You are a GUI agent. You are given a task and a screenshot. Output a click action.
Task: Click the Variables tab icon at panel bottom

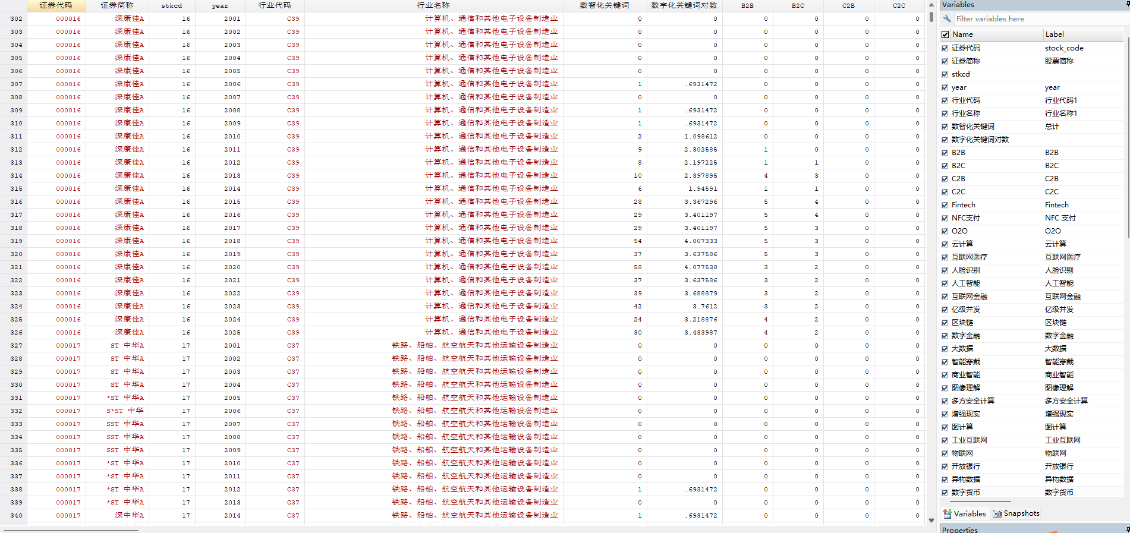(x=947, y=514)
